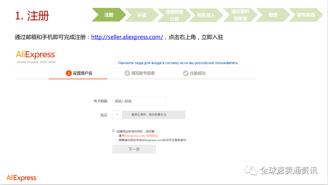This screenshot has width=328, height=185.
Task: Open the 选择销售计划 step
Action: click(x=174, y=15)
